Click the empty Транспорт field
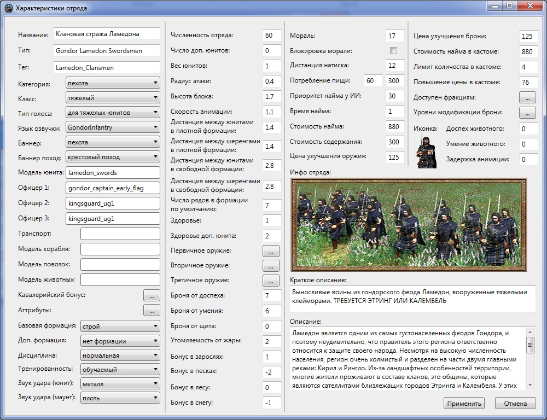 (x=120, y=234)
